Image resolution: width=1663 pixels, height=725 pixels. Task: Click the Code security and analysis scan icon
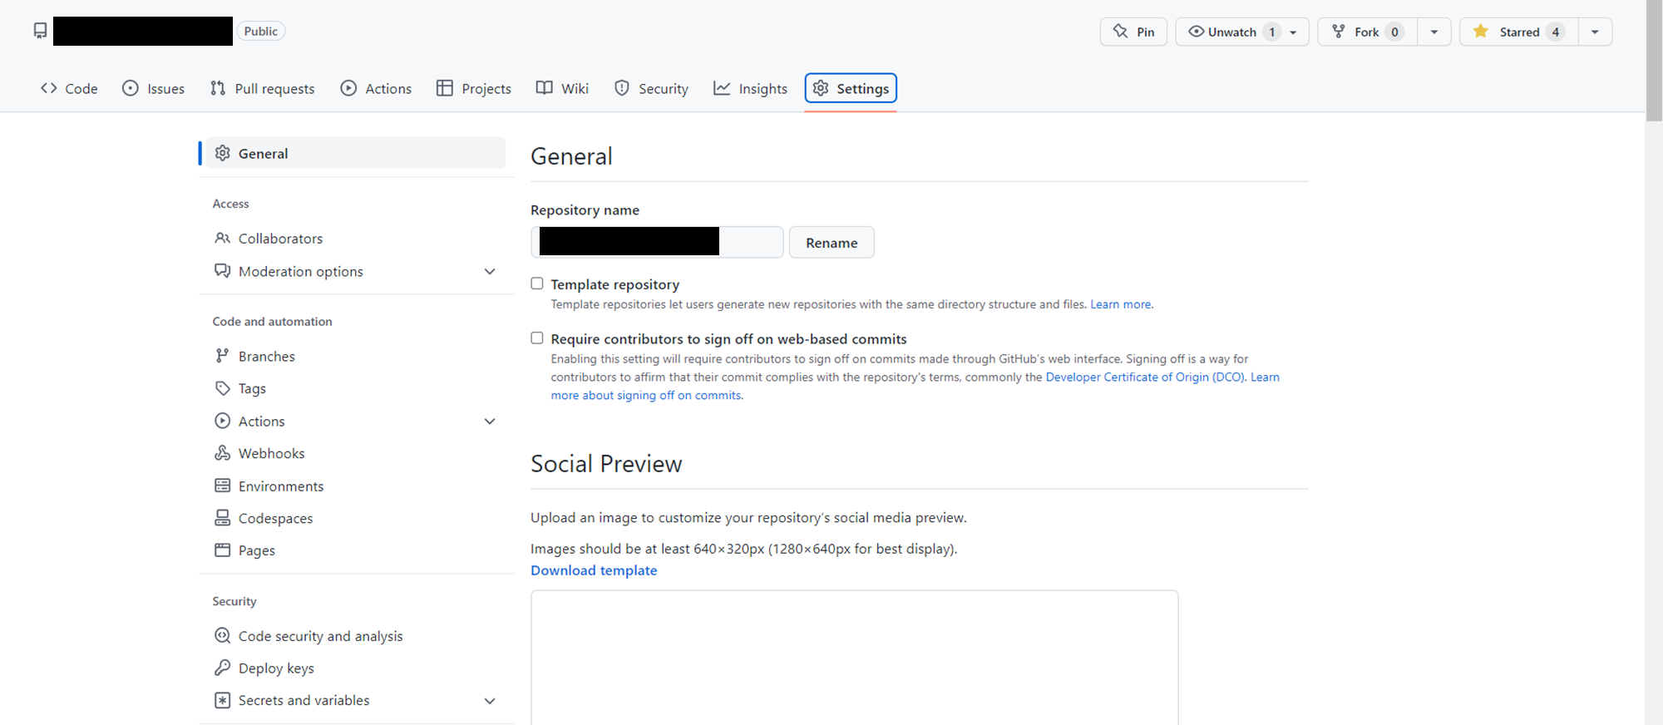coord(223,636)
